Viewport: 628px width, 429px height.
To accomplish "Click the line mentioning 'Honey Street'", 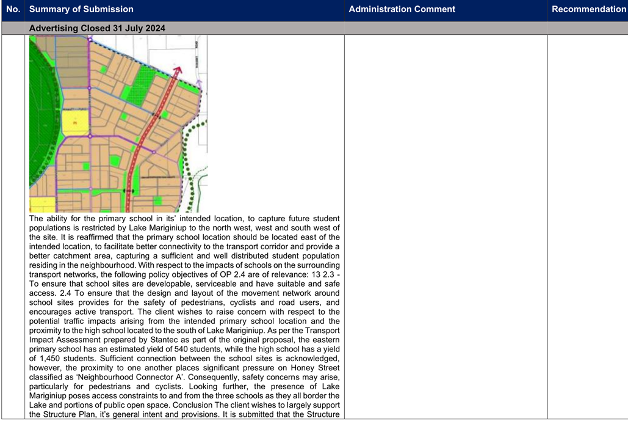I will click(x=184, y=368).
